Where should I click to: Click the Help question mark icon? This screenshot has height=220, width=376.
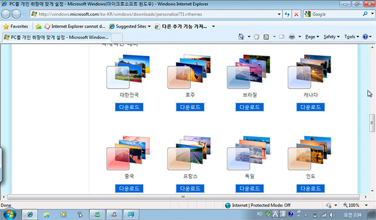pyautogui.click(x=365, y=36)
